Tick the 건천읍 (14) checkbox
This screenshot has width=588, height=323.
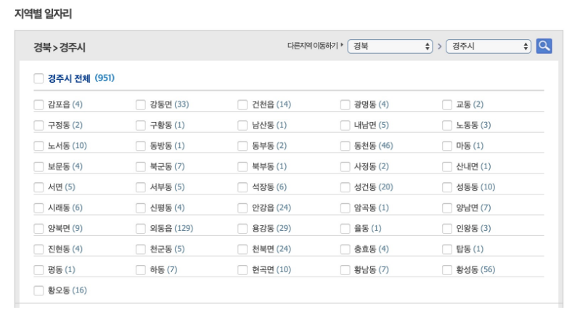242,105
